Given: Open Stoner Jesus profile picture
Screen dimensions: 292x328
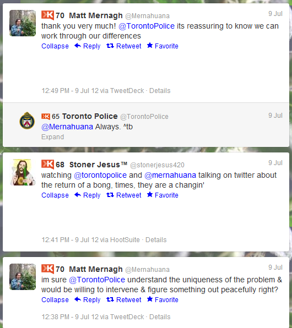Looking at the screenshot, I should coord(23,172).
